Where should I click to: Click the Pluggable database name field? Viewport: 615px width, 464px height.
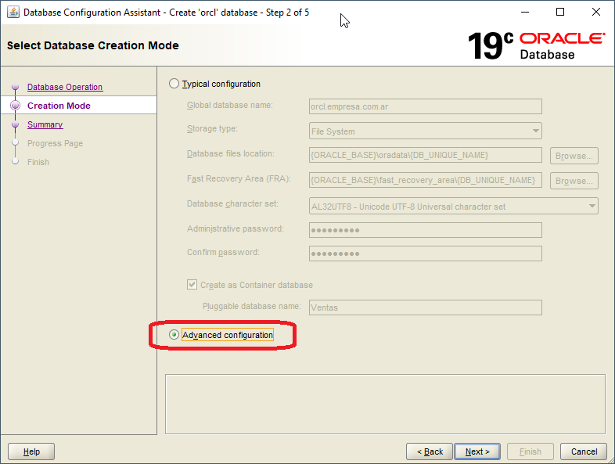[x=426, y=308]
